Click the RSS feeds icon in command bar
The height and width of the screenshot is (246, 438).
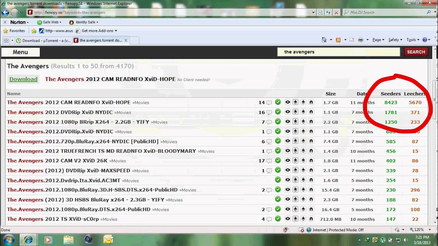pos(338,40)
